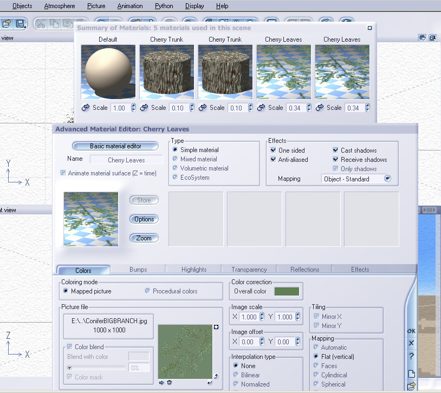Adjust Image scale X value stepper
441x393 pixels.
tap(262, 317)
